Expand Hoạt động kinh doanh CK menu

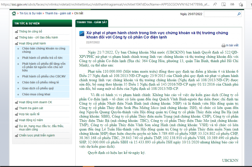35,102
